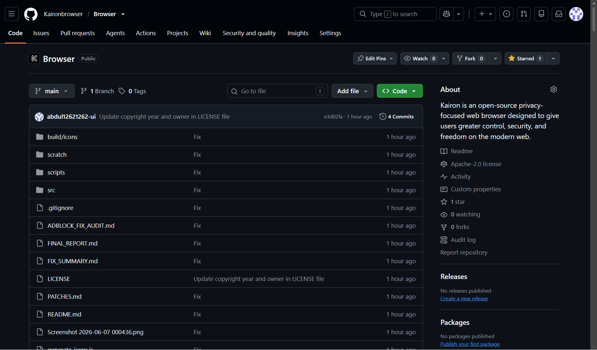Click the tag icon beside 0 Tags
597x350 pixels.
tap(122, 91)
